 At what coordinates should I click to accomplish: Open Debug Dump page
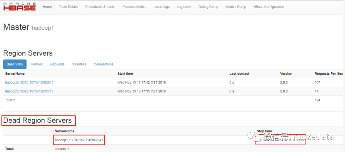click(x=208, y=7)
